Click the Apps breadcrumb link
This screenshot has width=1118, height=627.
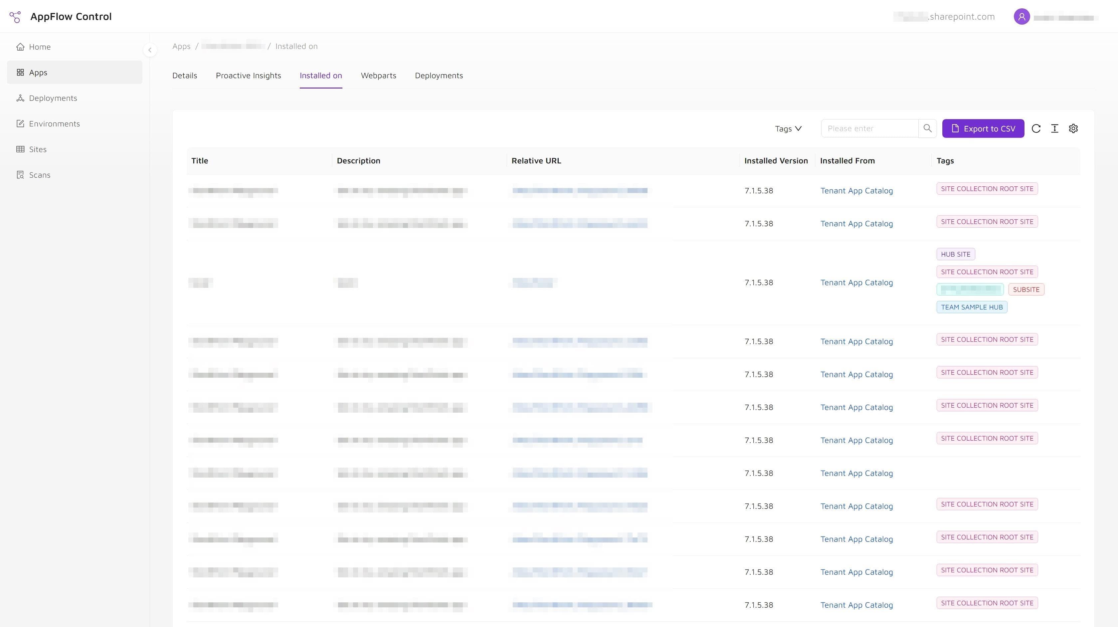click(x=181, y=46)
